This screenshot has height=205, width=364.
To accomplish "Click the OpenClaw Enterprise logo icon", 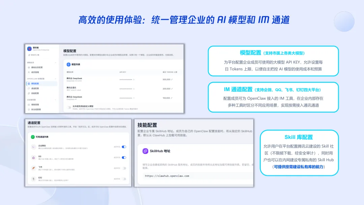I will click(29, 49).
